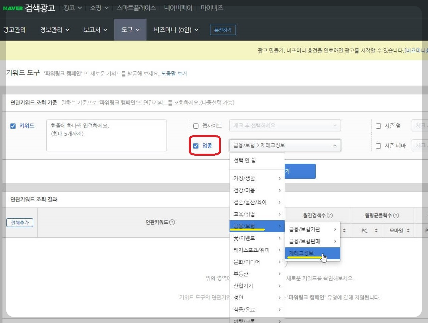428x323 pixels.
Task: Choose 금융/보험기관 submenu item
Action: tap(313, 229)
